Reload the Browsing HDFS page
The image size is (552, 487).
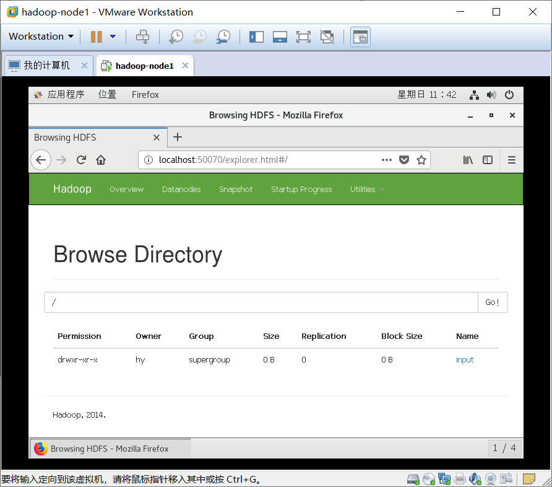(x=81, y=160)
